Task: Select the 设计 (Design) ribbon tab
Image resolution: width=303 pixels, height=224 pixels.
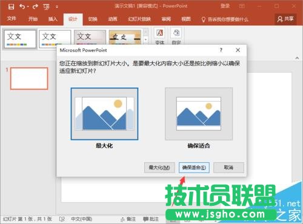Action: coord(73,19)
